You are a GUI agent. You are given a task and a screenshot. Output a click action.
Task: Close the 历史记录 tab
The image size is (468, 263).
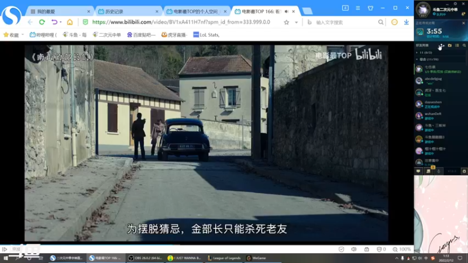(x=157, y=11)
